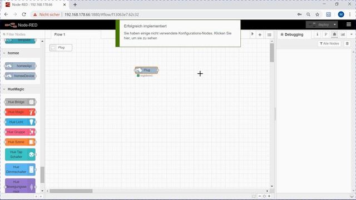Open the deploy options dropdown arrow

tap(335, 24)
